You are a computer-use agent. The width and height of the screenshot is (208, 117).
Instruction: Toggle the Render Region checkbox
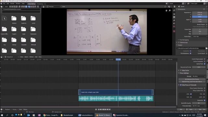tap(206, 25)
